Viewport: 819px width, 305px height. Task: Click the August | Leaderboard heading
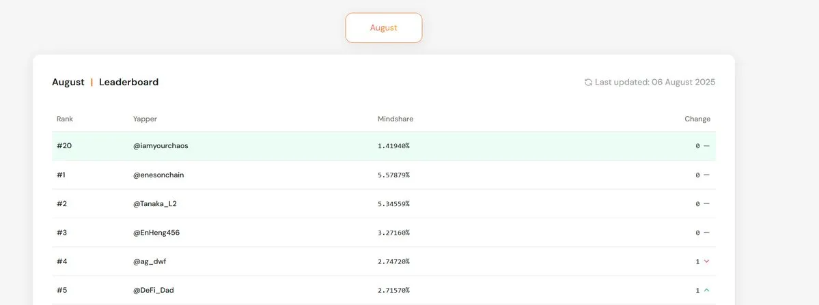point(105,83)
